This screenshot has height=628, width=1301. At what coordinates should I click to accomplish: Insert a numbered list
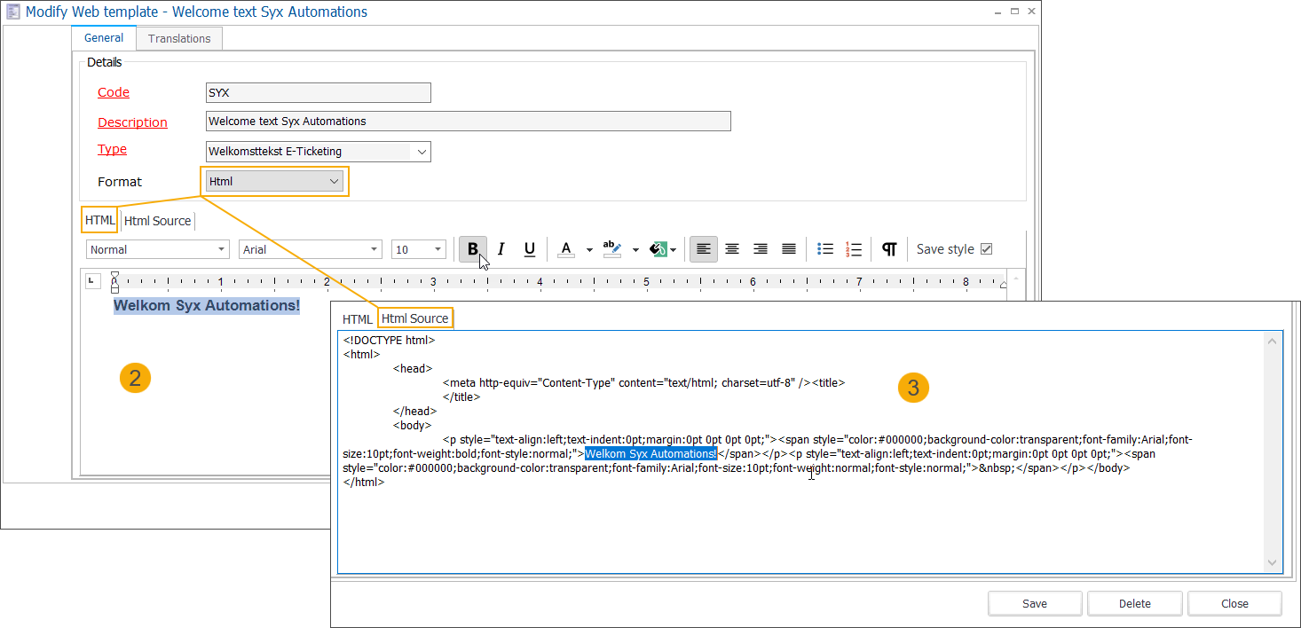(853, 249)
